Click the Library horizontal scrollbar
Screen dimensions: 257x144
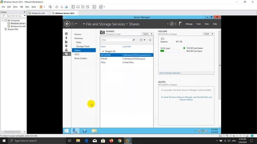12,132
